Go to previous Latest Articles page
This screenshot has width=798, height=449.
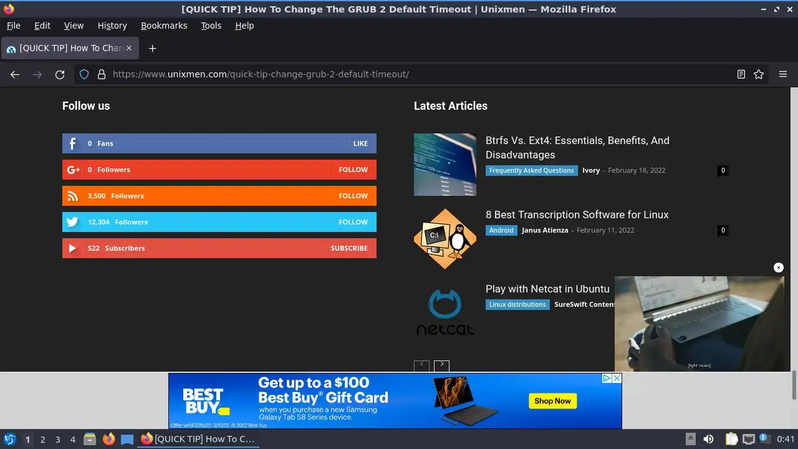coord(421,365)
